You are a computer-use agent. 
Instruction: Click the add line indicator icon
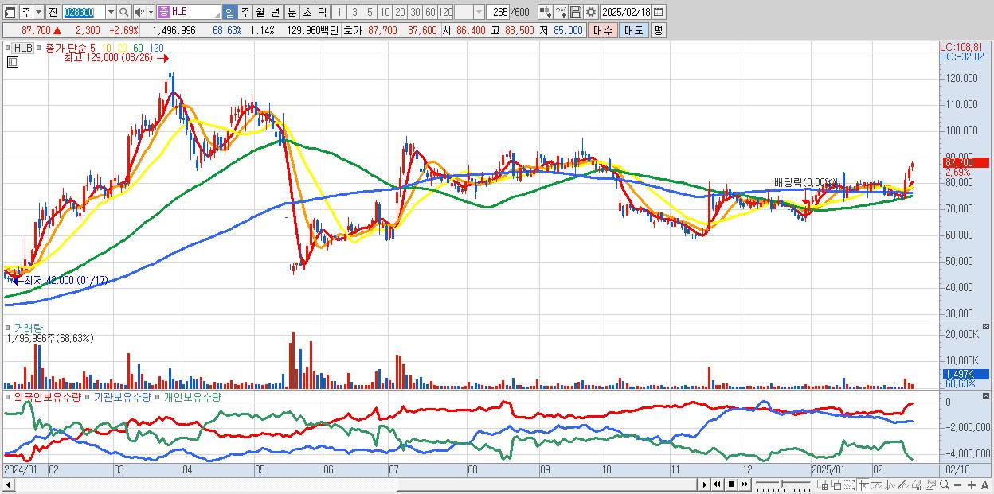562,12
